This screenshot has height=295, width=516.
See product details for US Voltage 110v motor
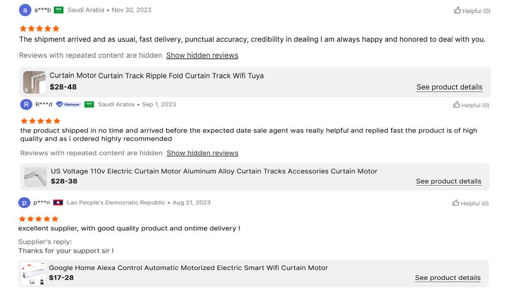[x=448, y=181]
